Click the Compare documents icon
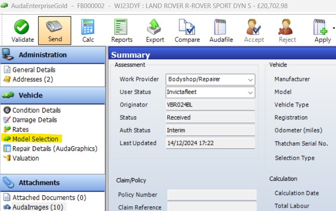 [x=187, y=27]
